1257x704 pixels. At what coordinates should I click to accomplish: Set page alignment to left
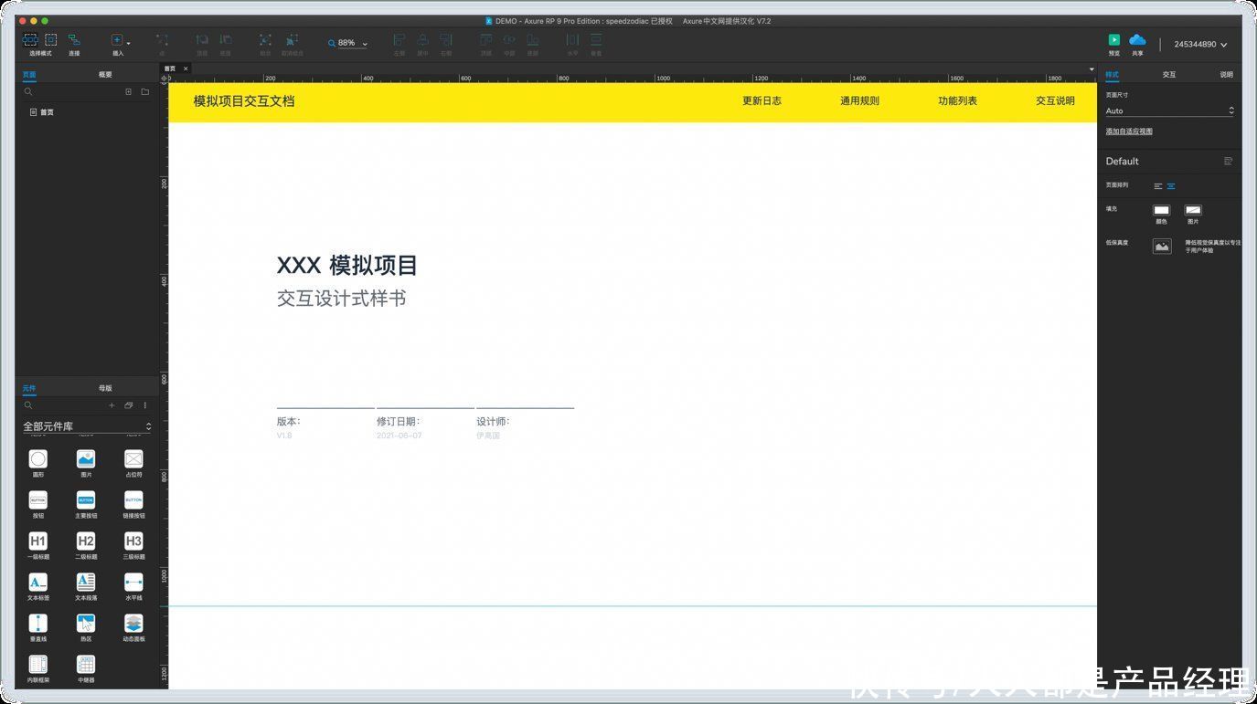click(x=1158, y=186)
